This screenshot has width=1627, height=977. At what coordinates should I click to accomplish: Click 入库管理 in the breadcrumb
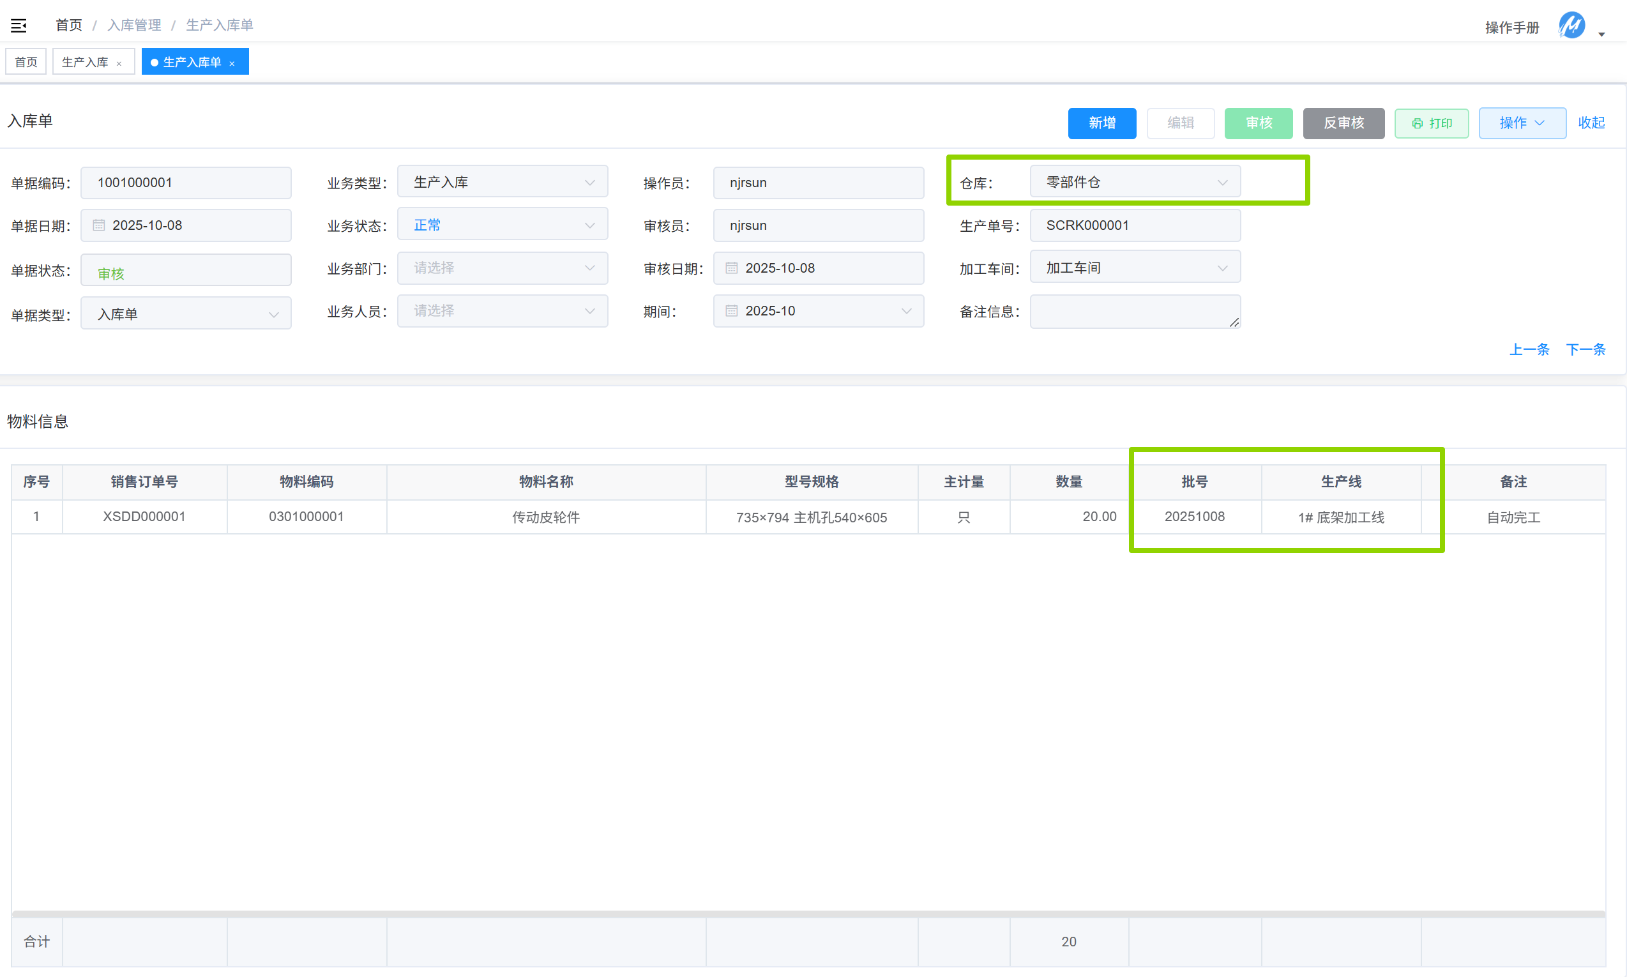click(134, 25)
